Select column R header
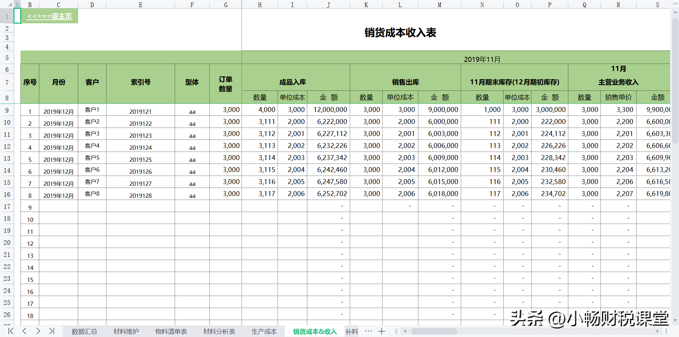 point(618,5)
